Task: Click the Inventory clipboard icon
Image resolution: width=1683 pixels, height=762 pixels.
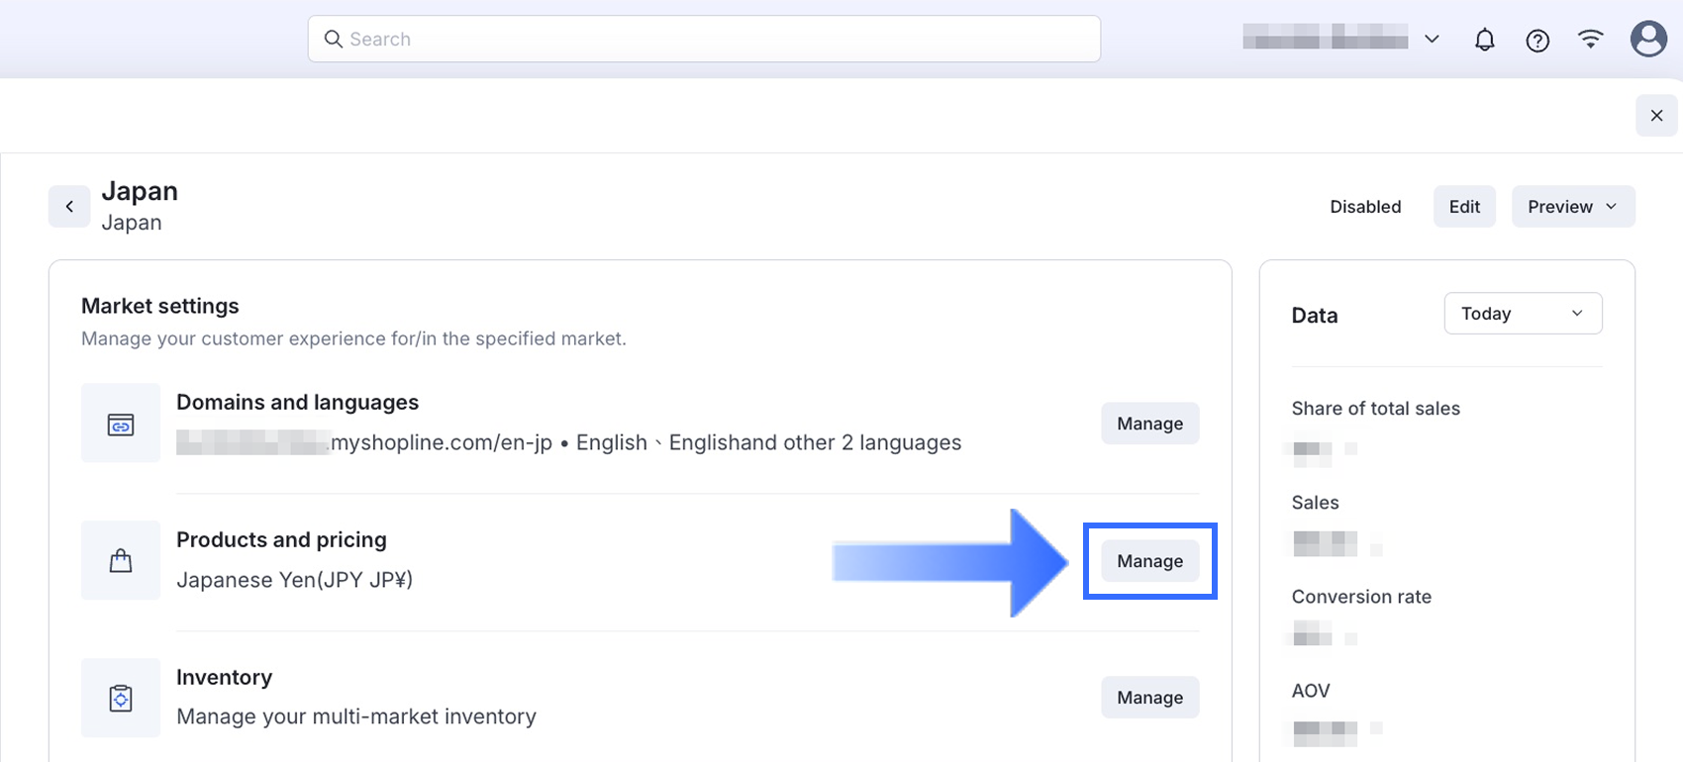Action: (x=121, y=699)
